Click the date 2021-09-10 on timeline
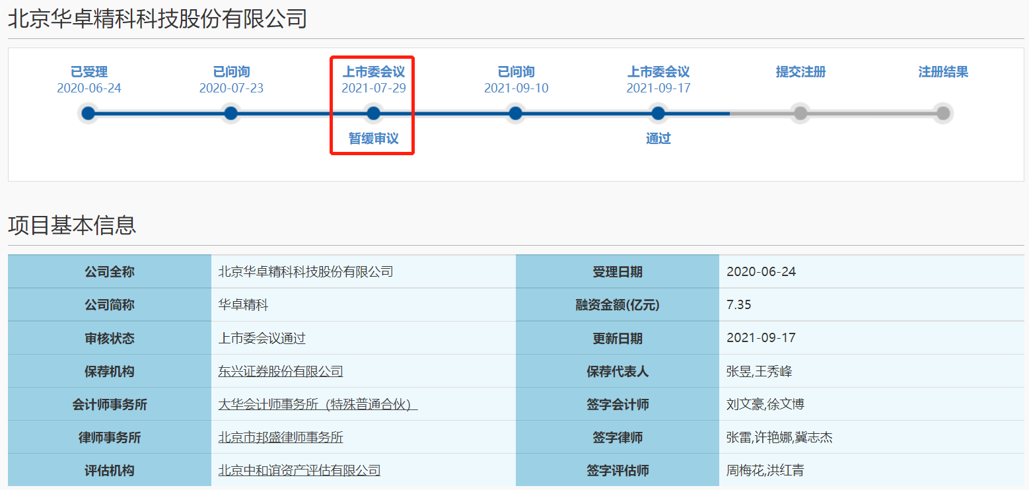1029x490 pixels. (516, 88)
